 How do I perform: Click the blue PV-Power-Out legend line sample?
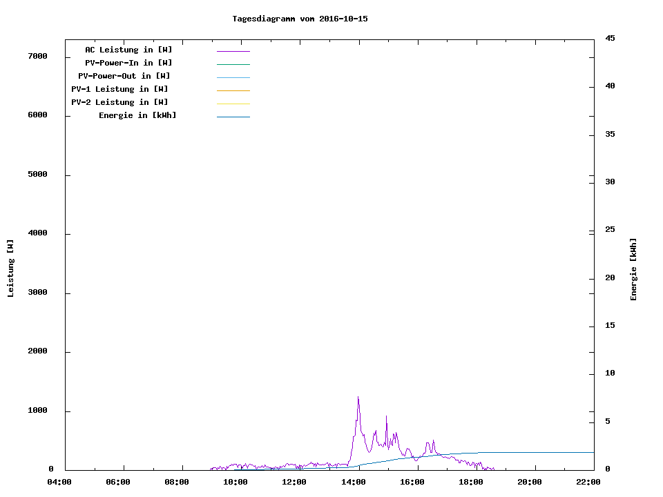233,77
